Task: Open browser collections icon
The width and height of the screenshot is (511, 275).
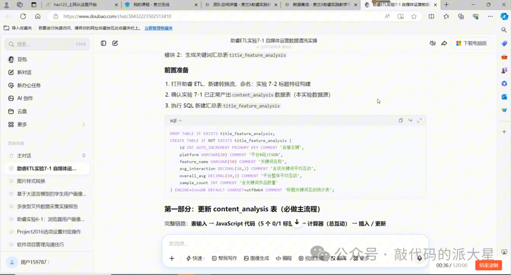Action: [x=461, y=16]
